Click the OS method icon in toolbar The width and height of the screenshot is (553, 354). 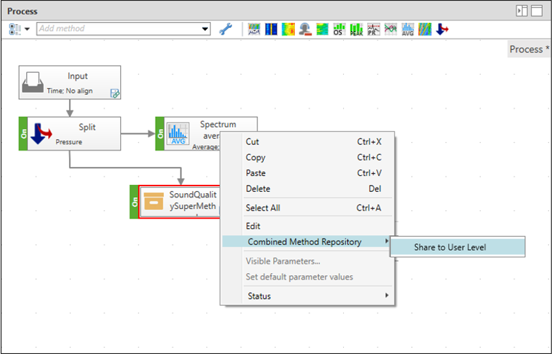[x=339, y=29]
